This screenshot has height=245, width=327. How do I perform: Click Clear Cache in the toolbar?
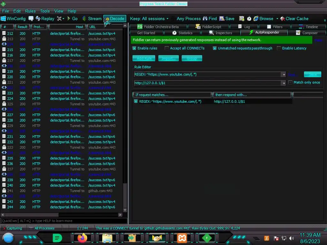click(x=294, y=19)
